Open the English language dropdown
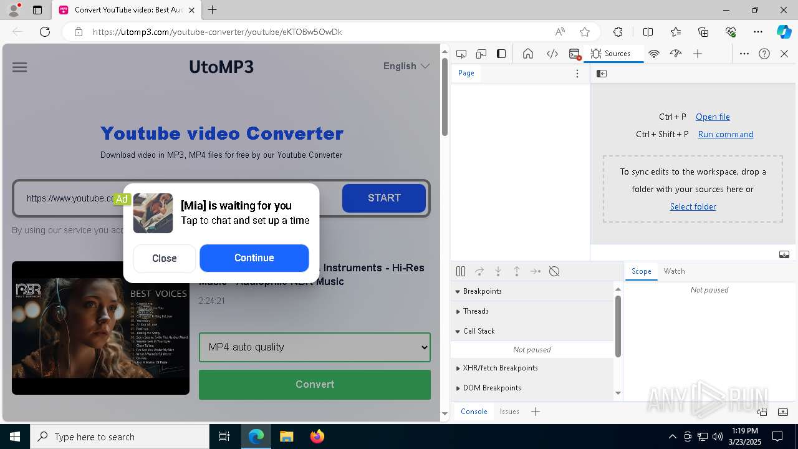The height and width of the screenshot is (449, 798). tap(406, 66)
